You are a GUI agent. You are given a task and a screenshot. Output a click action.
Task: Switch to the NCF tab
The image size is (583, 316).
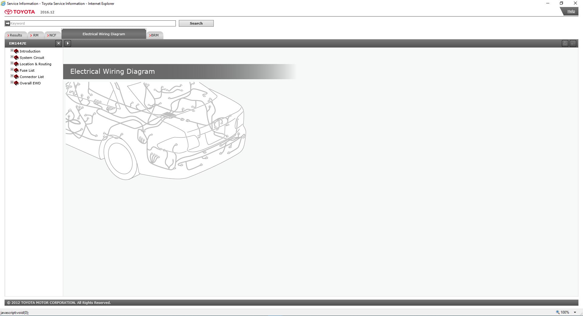coord(53,35)
